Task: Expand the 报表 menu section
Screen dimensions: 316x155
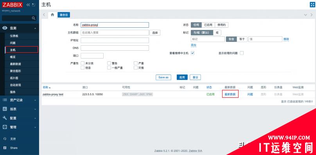Action: [35, 109]
